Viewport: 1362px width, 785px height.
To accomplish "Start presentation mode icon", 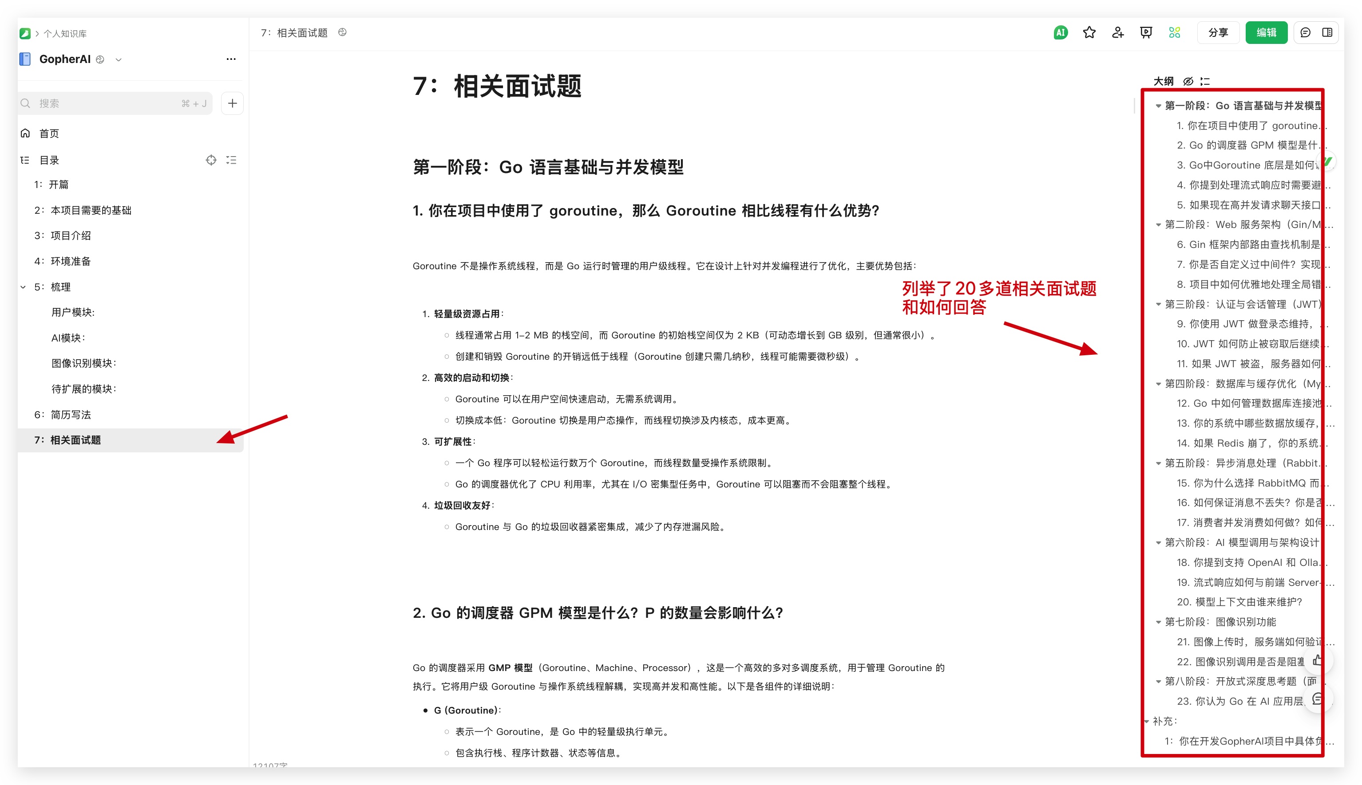I will (x=1146, y=32).
